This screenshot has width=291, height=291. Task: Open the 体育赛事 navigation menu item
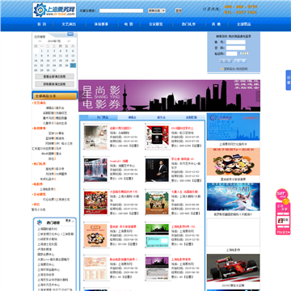(x=101, y=24)
